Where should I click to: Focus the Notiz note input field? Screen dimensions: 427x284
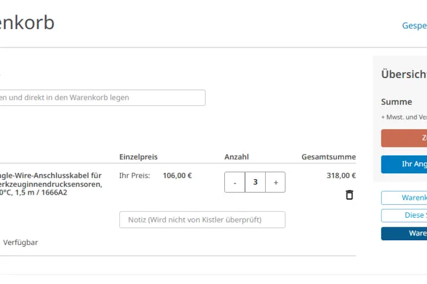202,220
